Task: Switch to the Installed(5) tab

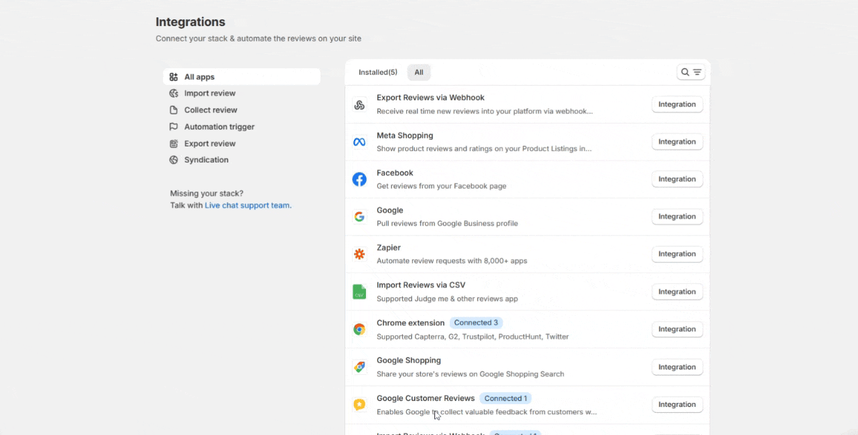Action: pos(377,72)
